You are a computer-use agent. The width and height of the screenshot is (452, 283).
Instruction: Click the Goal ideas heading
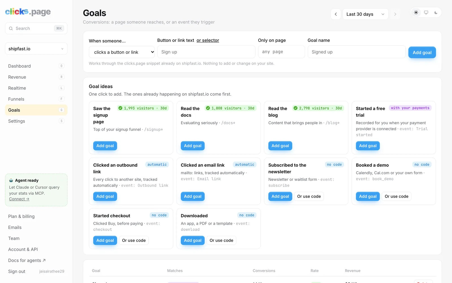click(x=101, y=86)
